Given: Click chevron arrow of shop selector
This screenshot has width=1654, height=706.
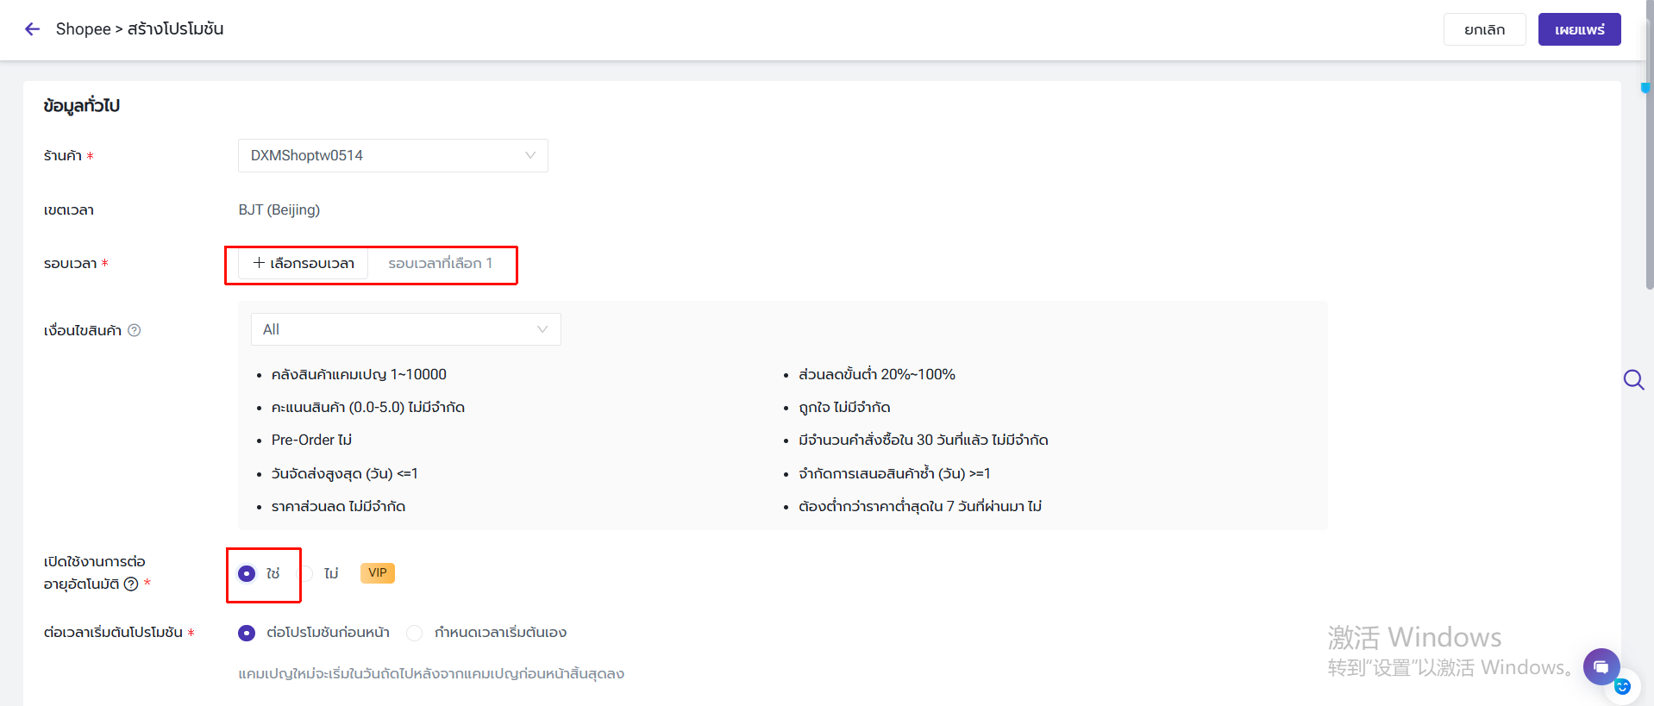Looking at the screenshot, I should [x=530, y=155].
